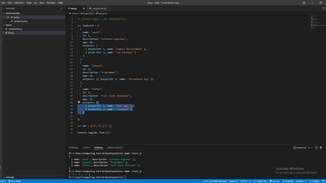This screenshot has width=326, height=183.
Task: Split the editor to the right
Action: coord(324,9)
